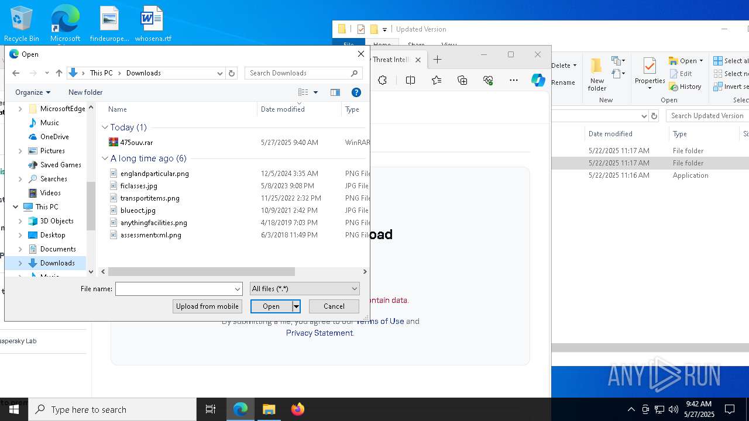
Task: Click New folder in dialog toolbar
Action: (x=85, y=92)
